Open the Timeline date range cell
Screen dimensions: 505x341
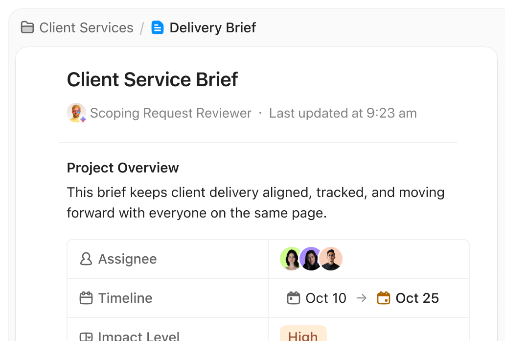click(x=368, y=298)
